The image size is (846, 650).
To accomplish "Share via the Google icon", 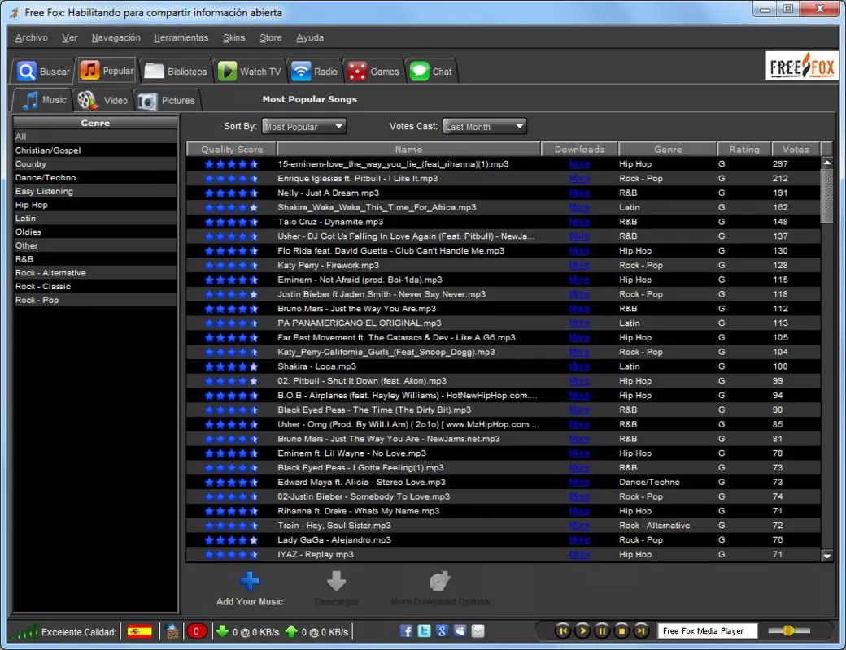I will click(x=442, y=631).
